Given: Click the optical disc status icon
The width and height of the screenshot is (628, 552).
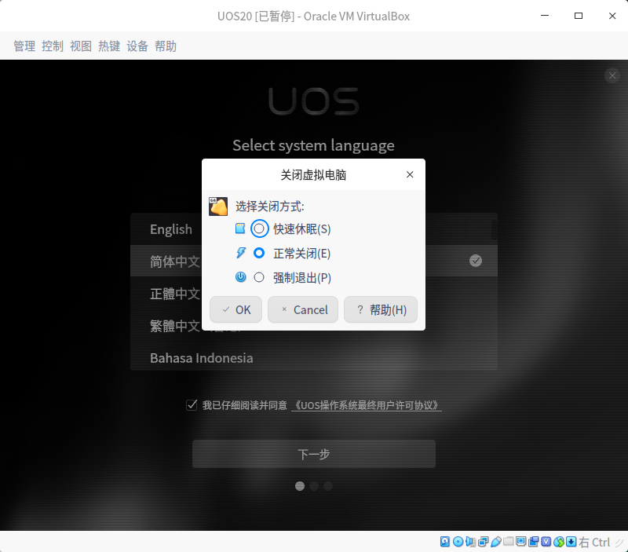Looking at the screenshot, I should (x=458, y=542).
